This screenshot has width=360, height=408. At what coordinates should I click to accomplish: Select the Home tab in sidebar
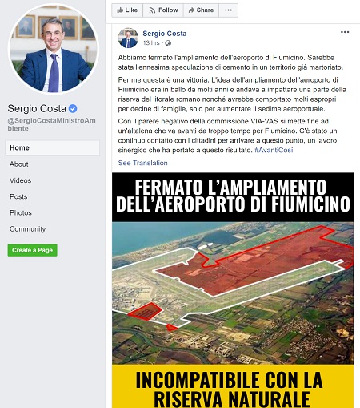pos(52,147)
